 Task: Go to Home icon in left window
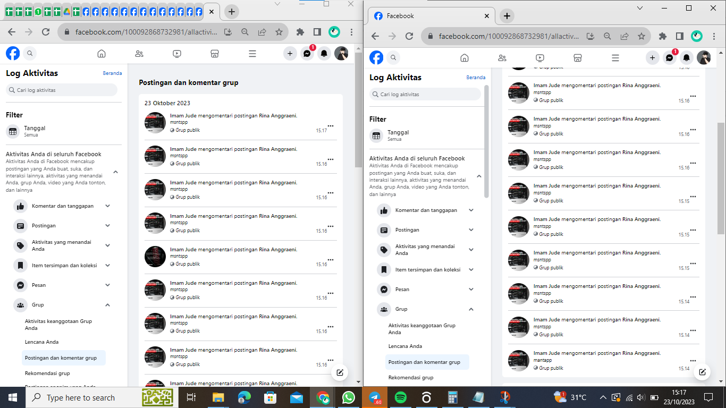tap(102, 54)
